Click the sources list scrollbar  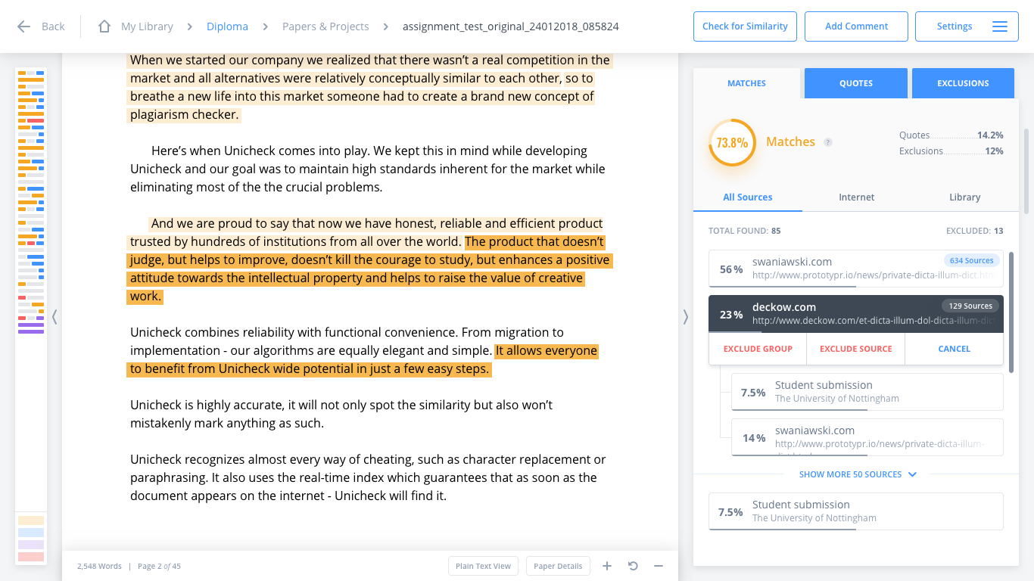1011,312
